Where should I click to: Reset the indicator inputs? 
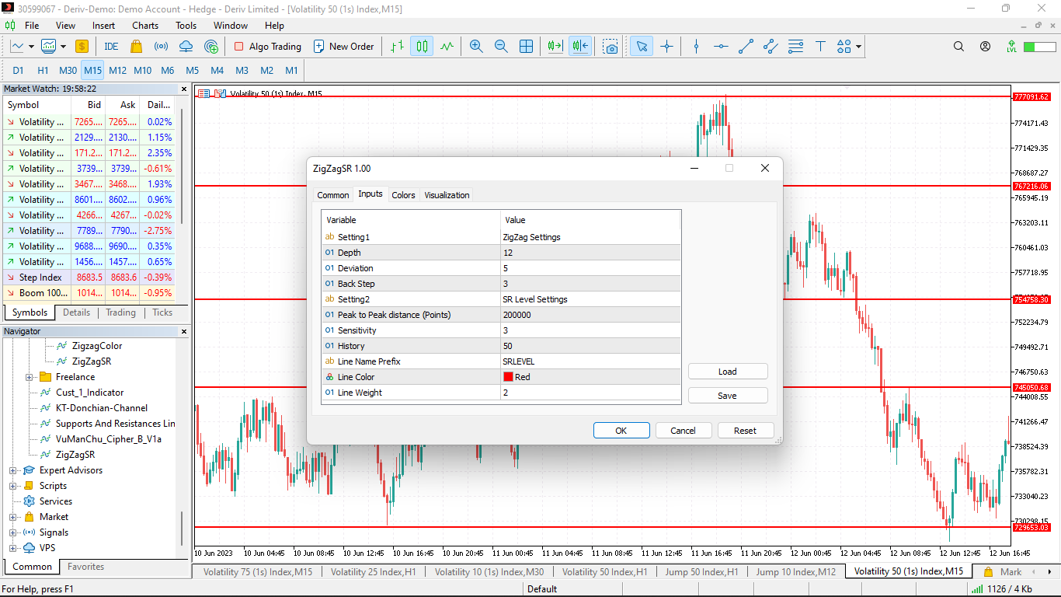(x=745, y=431)
